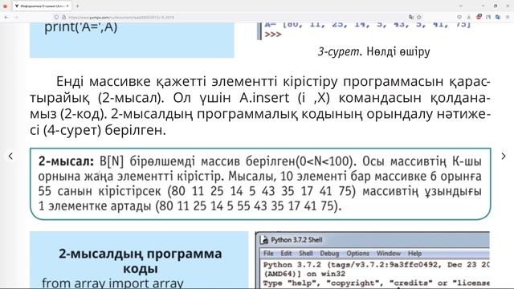Click the Firefox icon at top left

click(x=5, y=6)
